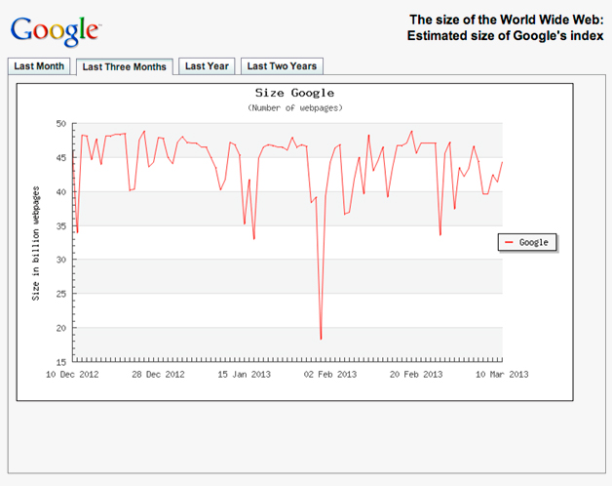612x486 pixels.
Task: Click the '(Number of webpages)' subtitle
Action: click(x=294, y=108)
